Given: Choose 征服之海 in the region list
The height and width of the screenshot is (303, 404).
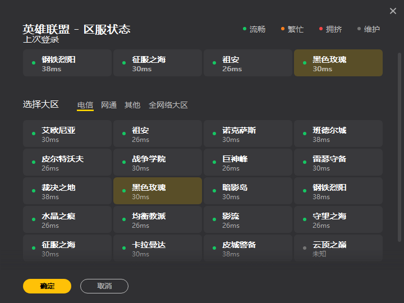Looking at the screenshot, I should tap(67, 248).
